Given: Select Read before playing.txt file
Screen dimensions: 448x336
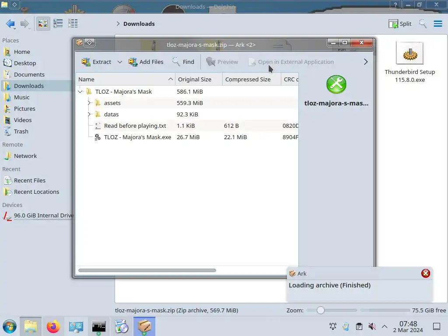Looking at the screenshot, I should [x=135, y=126].
